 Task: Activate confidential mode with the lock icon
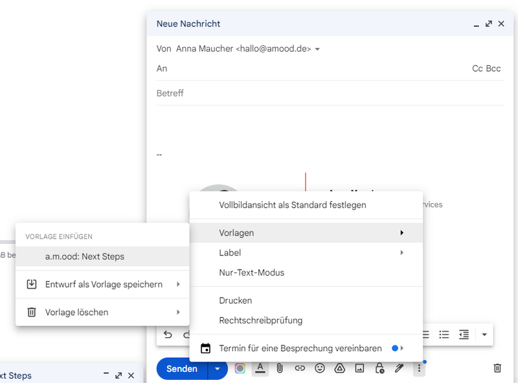click(379, 368)
